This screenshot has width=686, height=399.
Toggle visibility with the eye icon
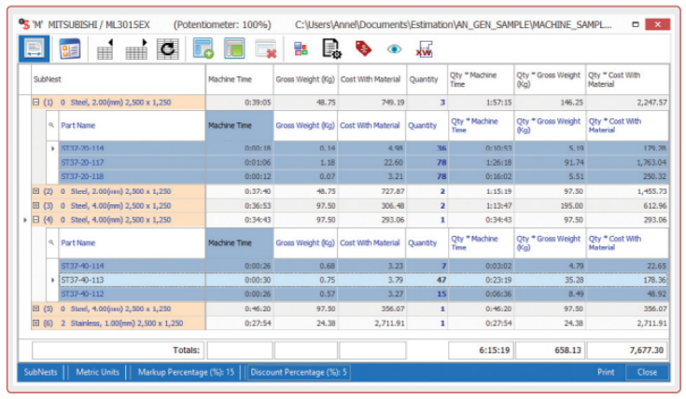click(394, 48)
